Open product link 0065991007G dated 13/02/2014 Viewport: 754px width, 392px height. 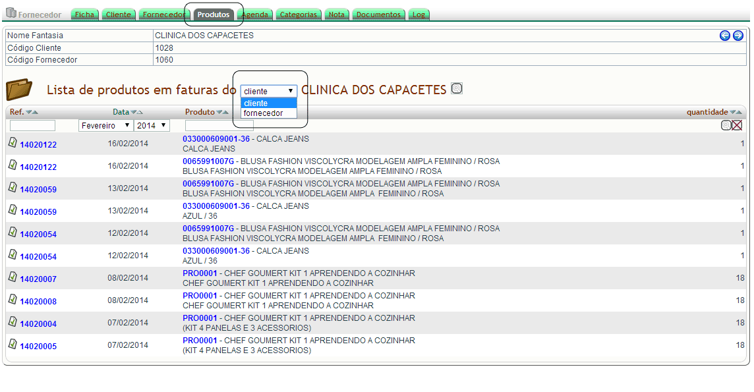208,184
